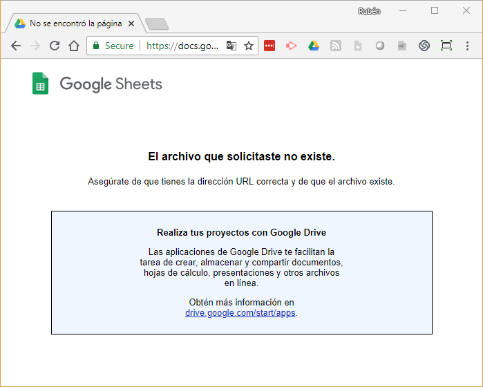The height and width of the screenshot is (387, 483).
Task: Click the docs.go... URL address field
Action: click(182, 46)
